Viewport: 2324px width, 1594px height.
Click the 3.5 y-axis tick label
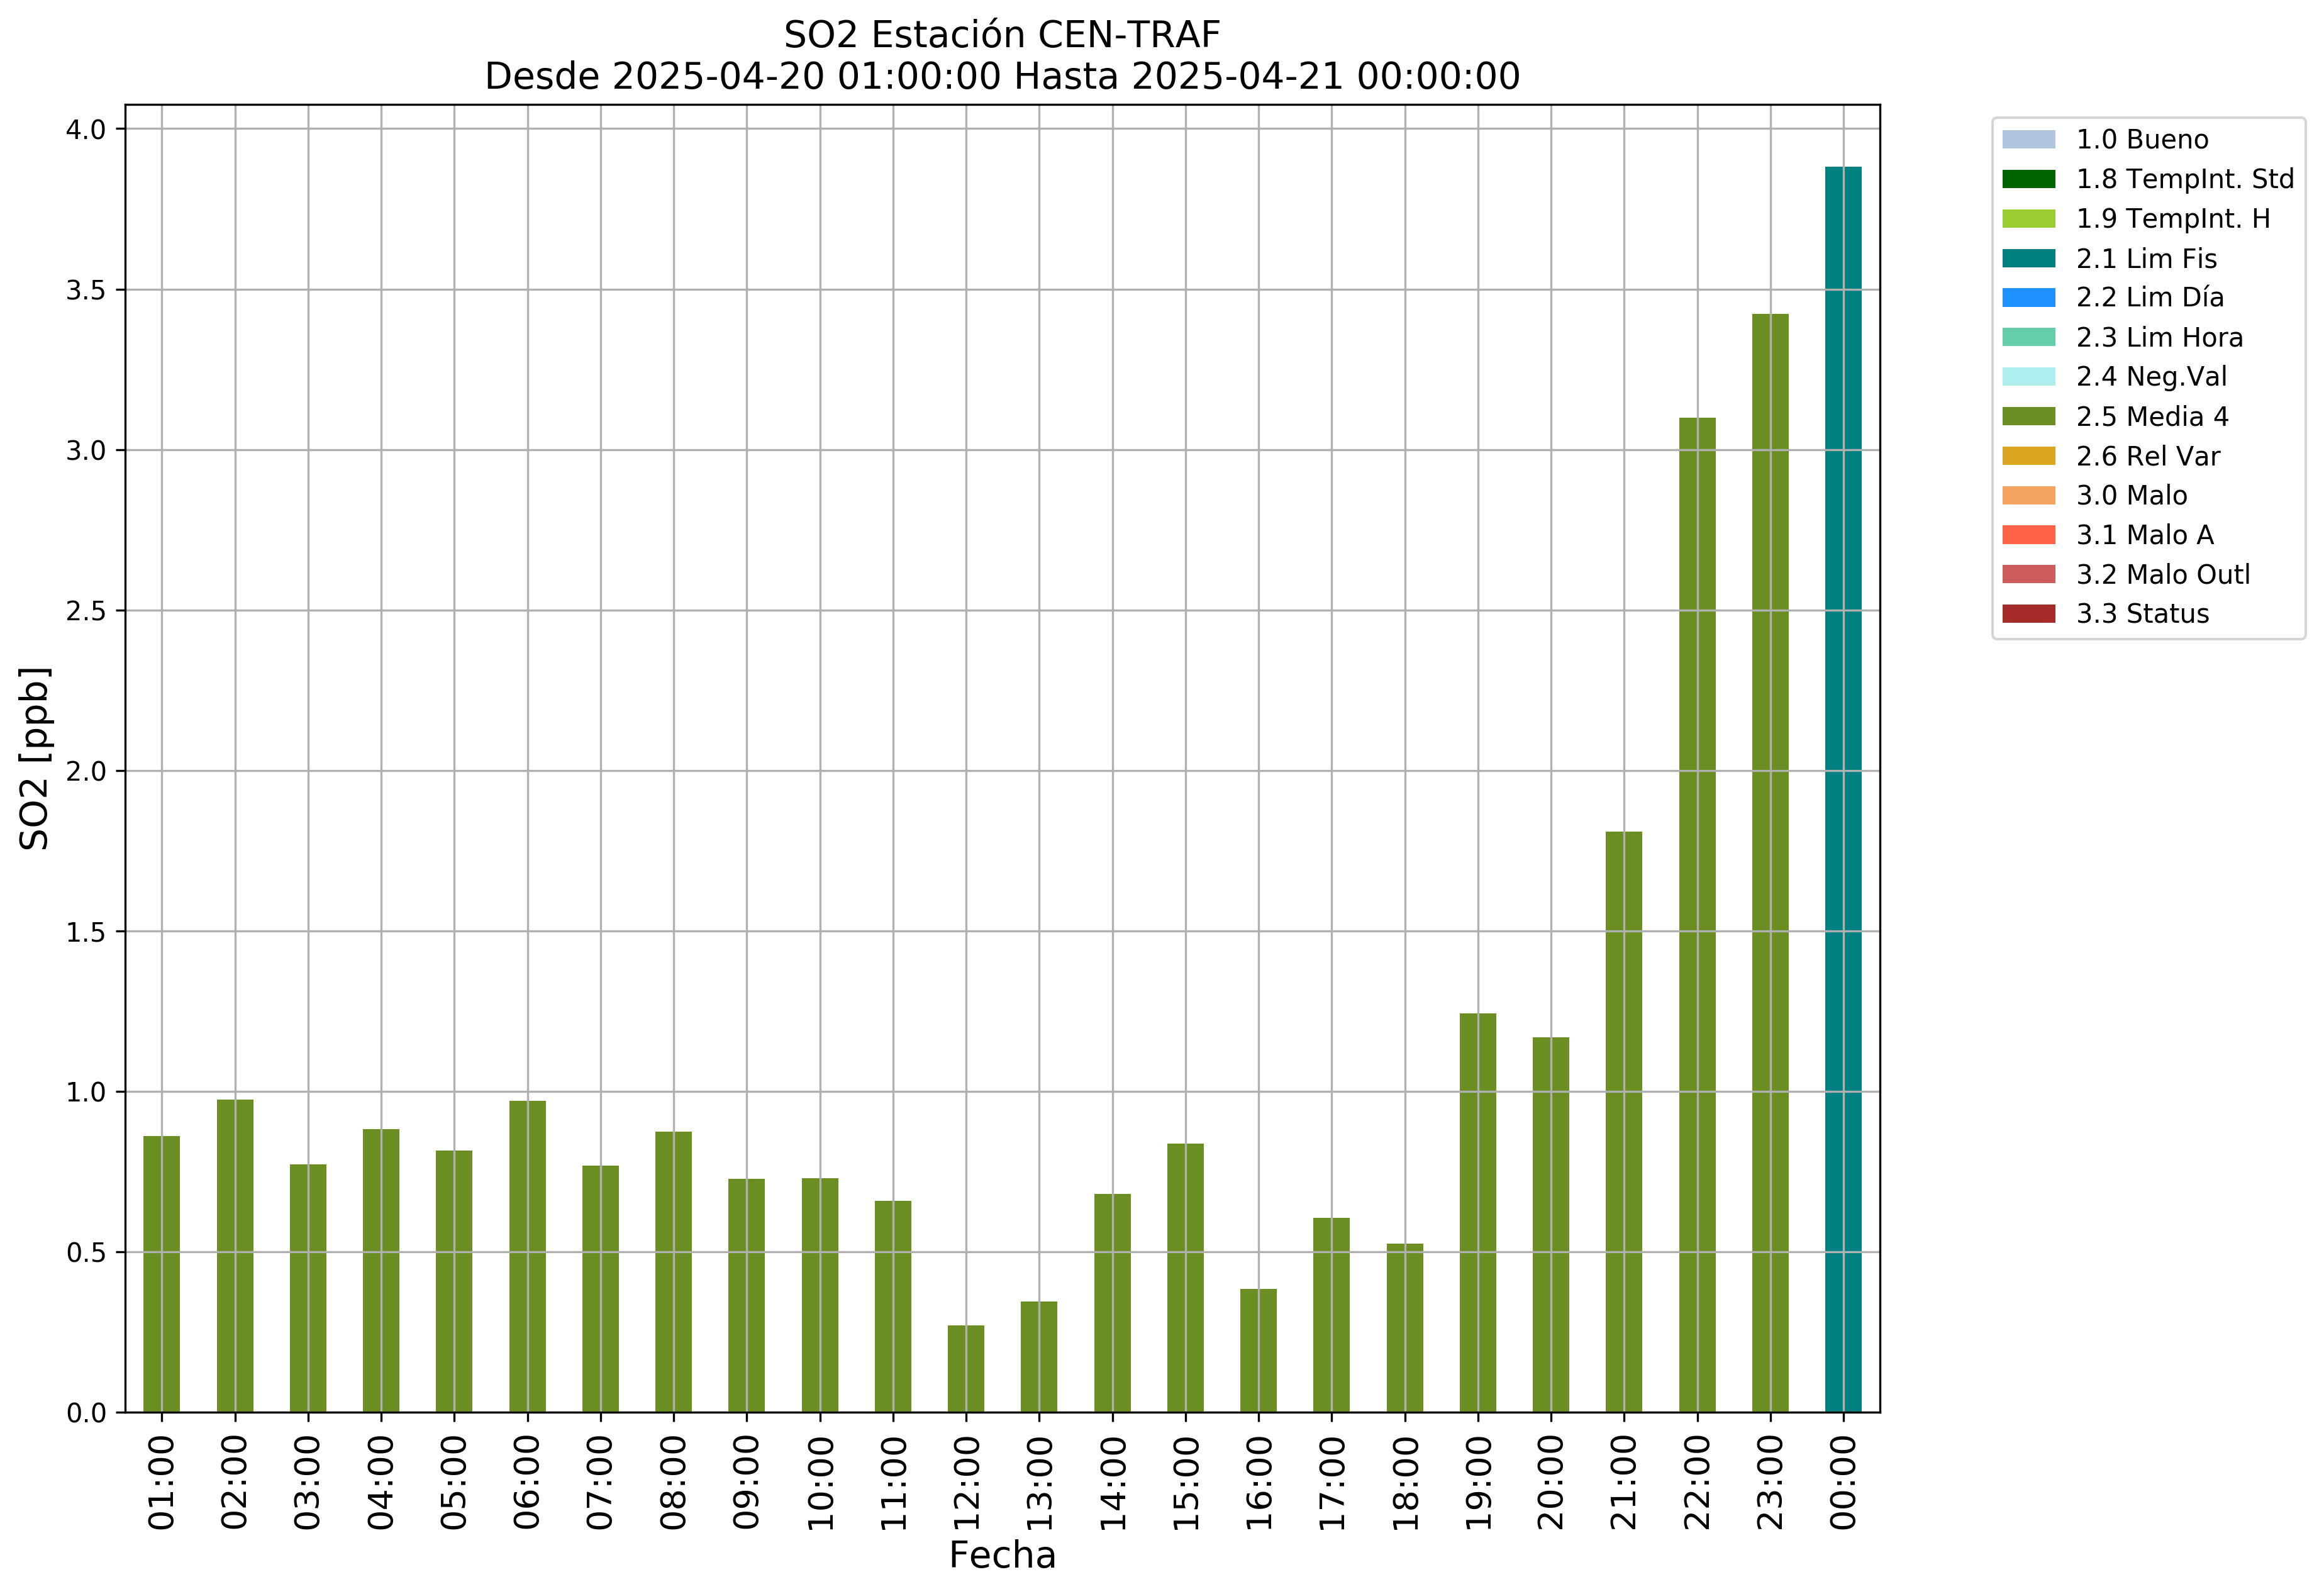tap(86, 290)
